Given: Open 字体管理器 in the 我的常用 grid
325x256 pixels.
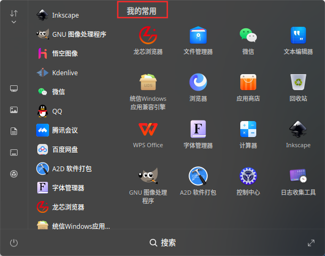Looking at the screenshot, I should click(198, 134).
